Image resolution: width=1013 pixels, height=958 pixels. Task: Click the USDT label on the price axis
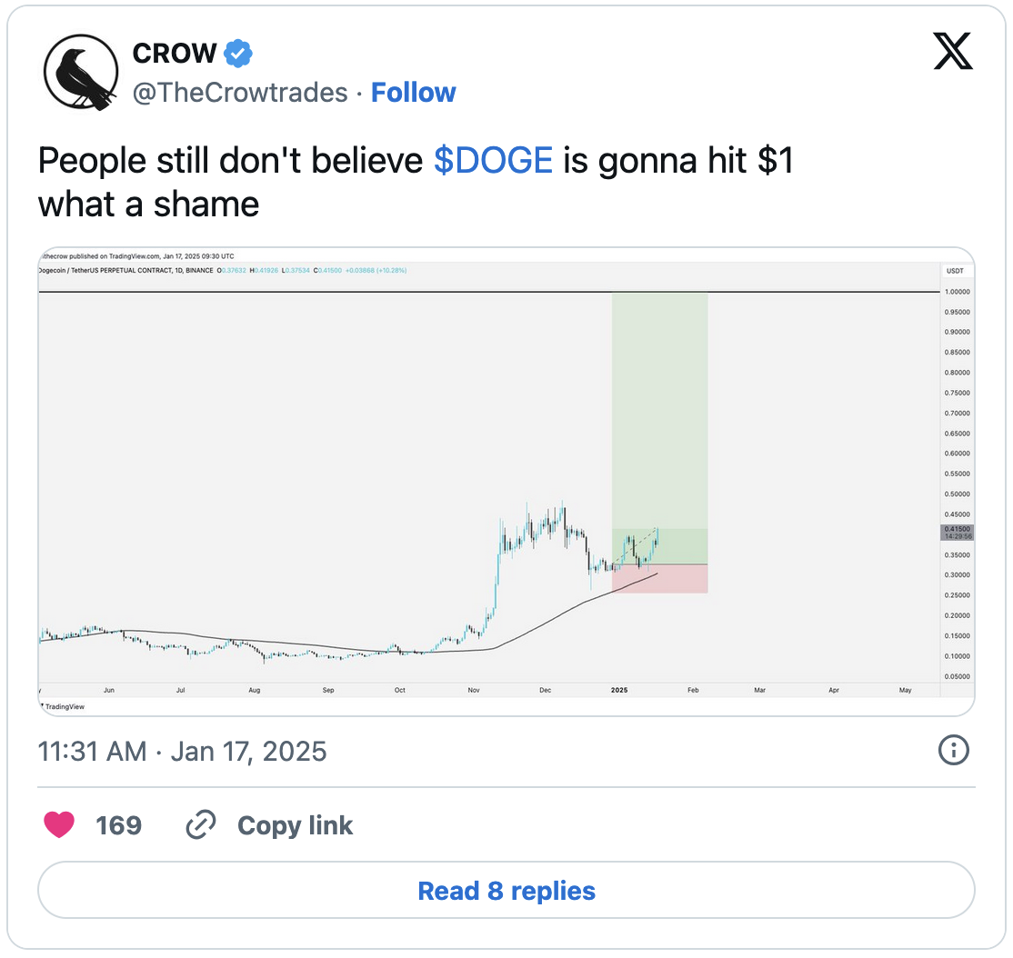click(957, 270)
